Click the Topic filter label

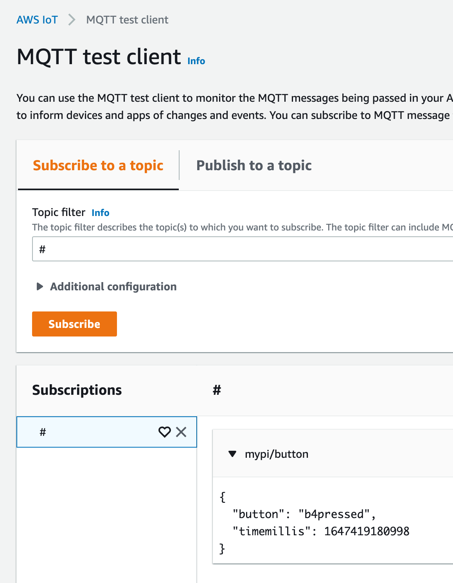pos(59,212)
